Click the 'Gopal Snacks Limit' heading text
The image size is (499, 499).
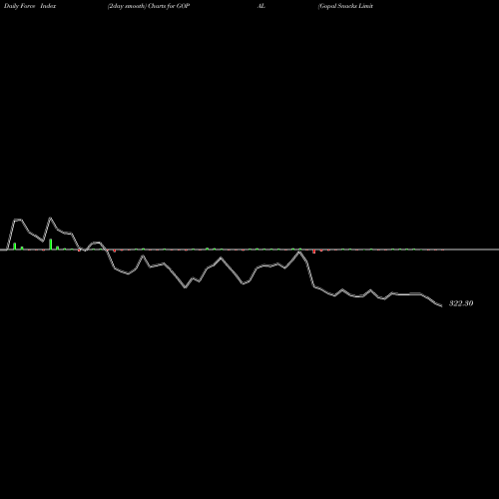[345, 6]
